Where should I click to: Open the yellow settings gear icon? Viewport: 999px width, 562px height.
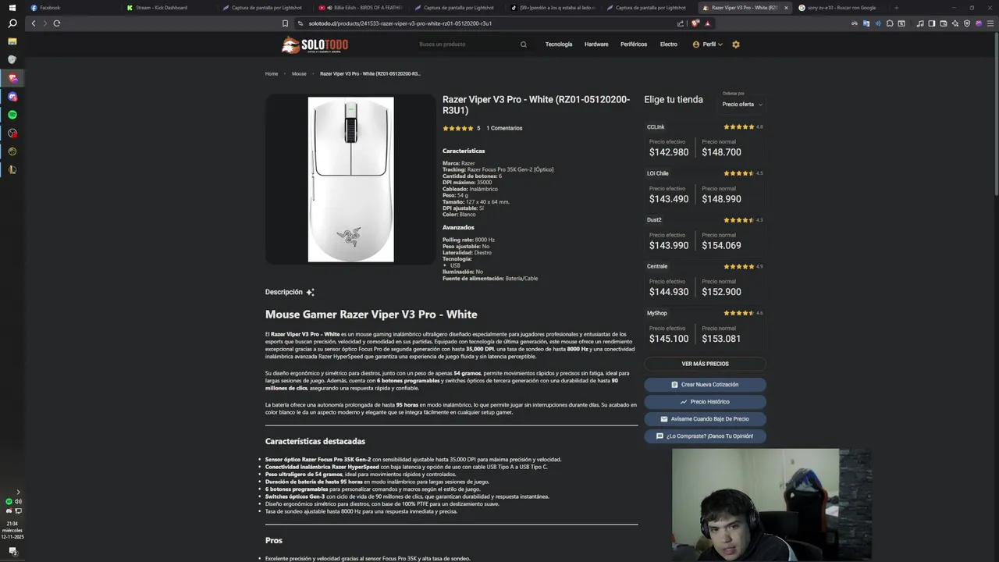tap(735, 44)
